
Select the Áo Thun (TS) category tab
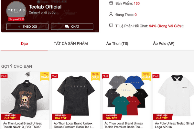point(117,44)
